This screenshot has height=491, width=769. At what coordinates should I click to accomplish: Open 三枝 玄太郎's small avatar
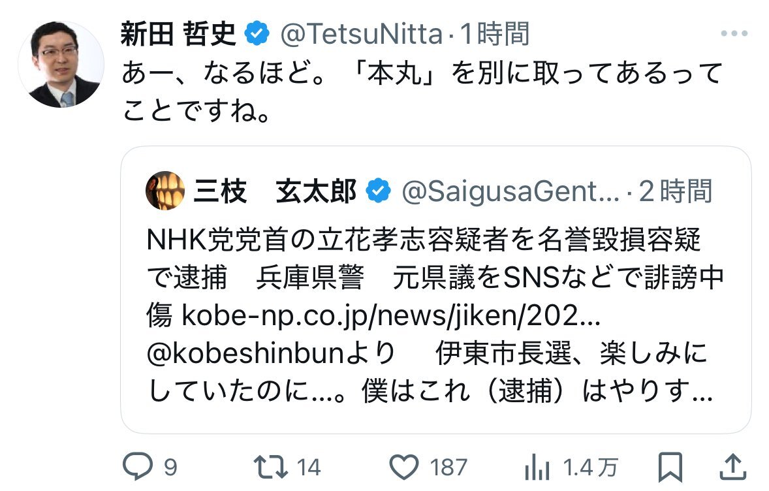pos(165,192)
